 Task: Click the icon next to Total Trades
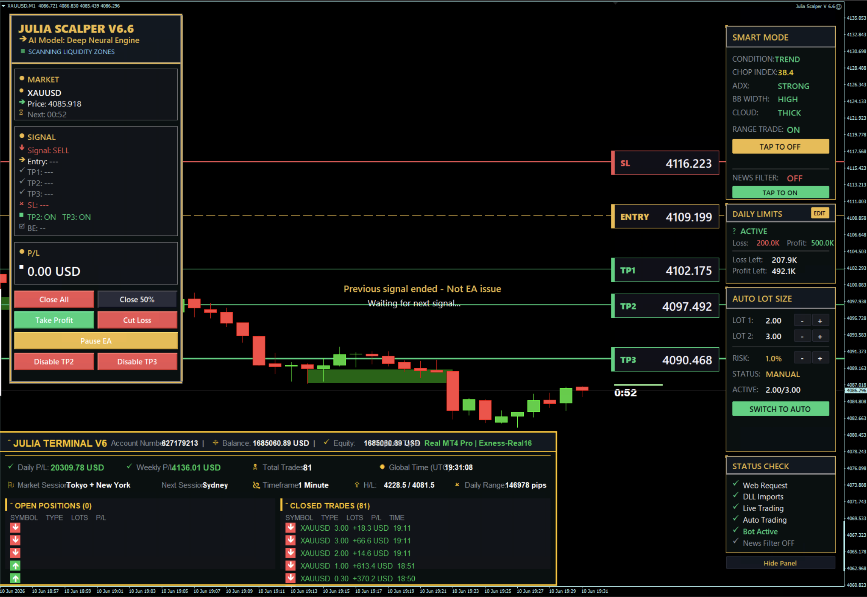pos(255,467)
